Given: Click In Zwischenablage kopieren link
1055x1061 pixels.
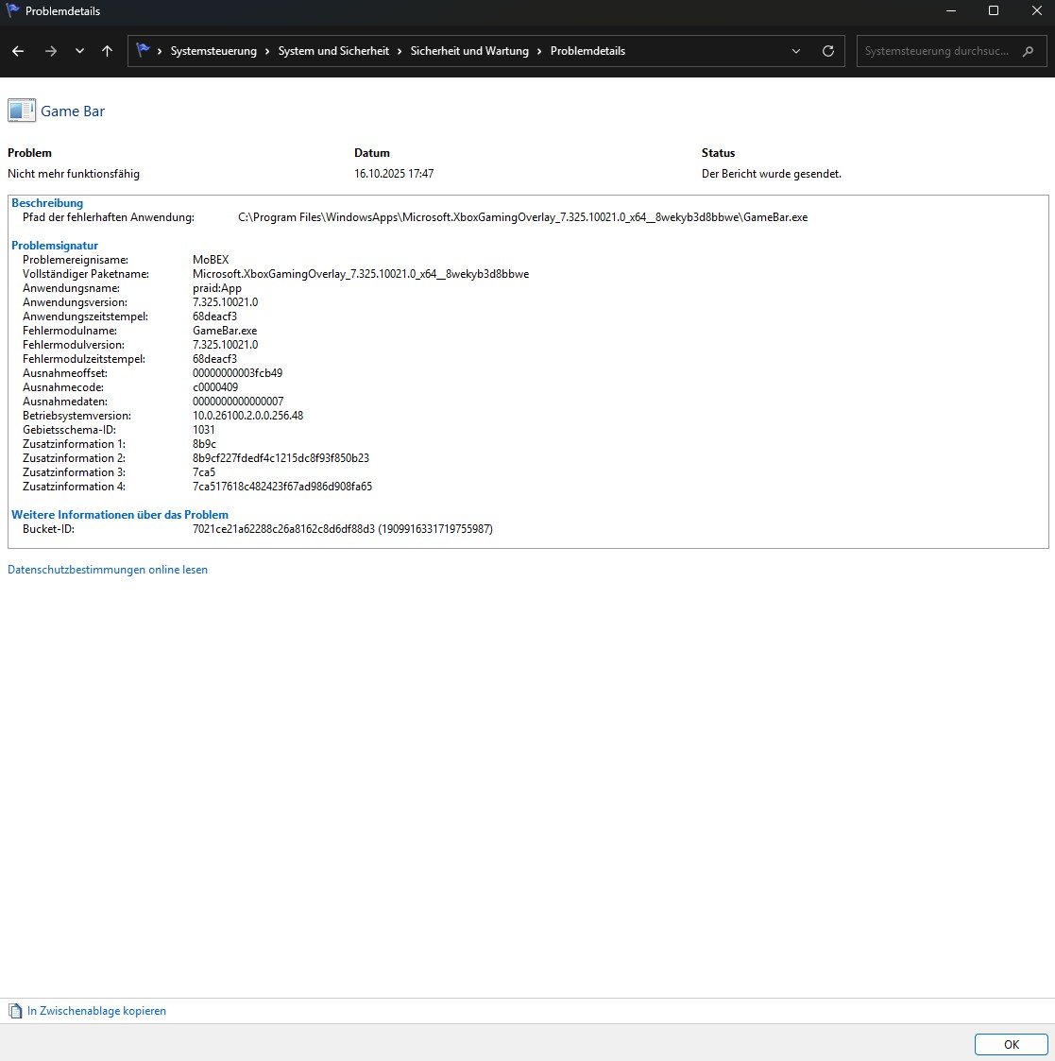Looking at the screenshot, I should pos(96,1011).
